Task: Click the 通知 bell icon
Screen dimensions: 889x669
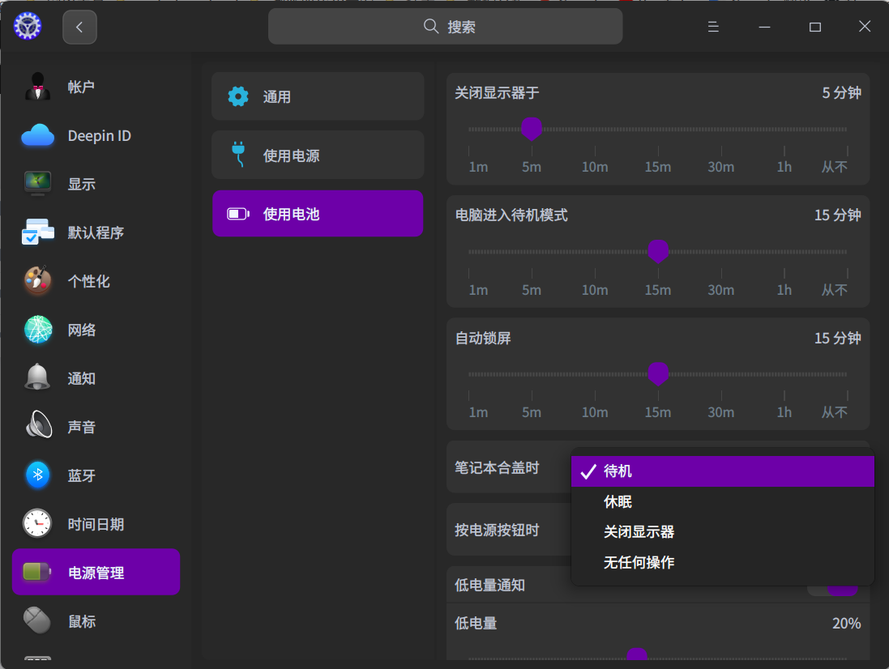Action: click(37, 378)
